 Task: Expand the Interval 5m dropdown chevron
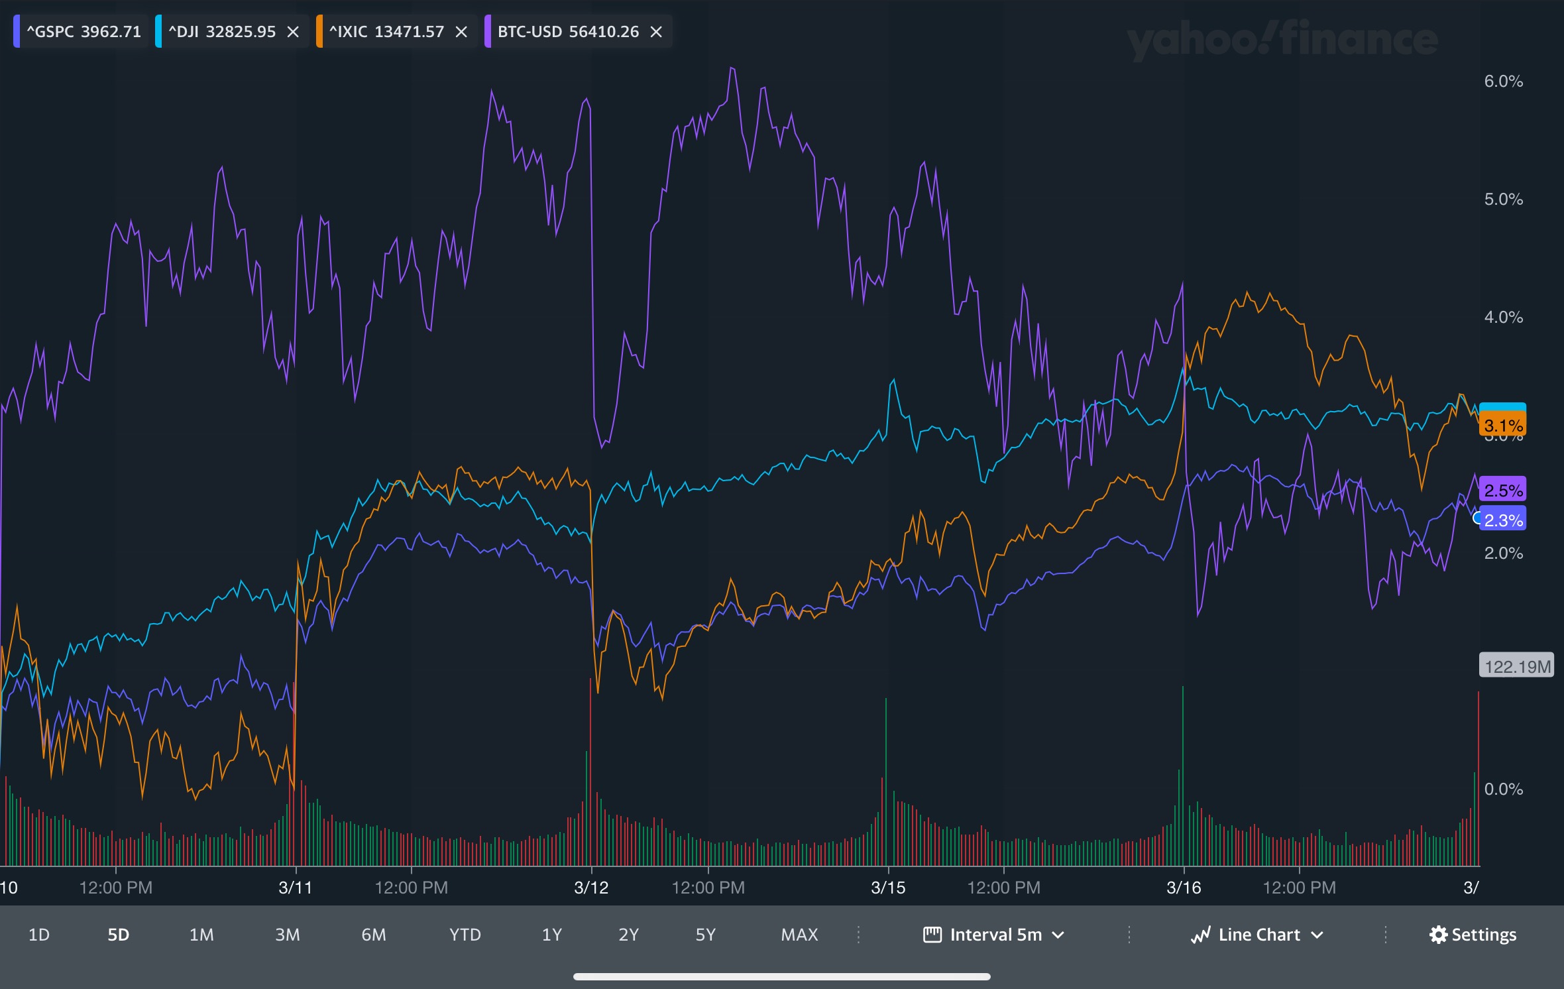click(x=1058, y=935)
